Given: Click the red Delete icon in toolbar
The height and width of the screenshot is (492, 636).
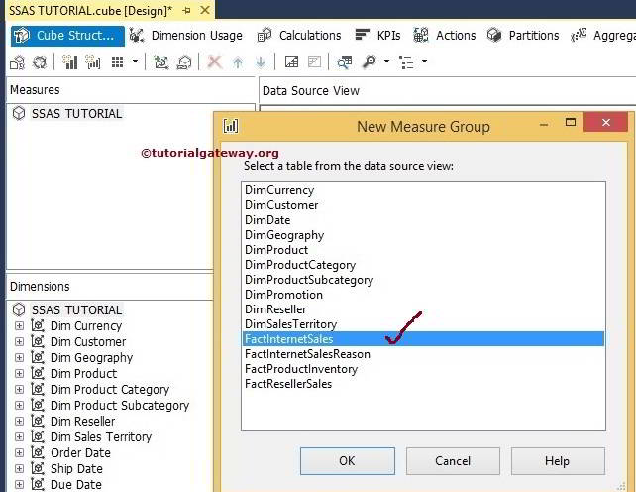Looking at the screenshot, I should pyautogui.click(x=214, y=61).
